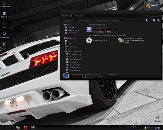Select the DVD RW drive D: icon
The height and width of the screenshot is (130, 163).
89,40
